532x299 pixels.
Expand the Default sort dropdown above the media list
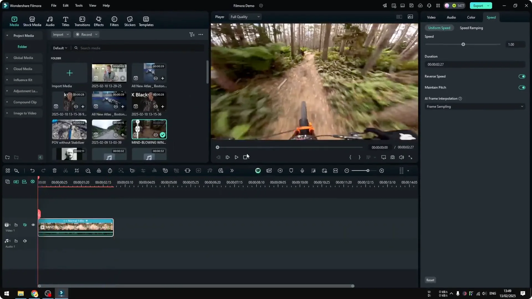point(60,48)
